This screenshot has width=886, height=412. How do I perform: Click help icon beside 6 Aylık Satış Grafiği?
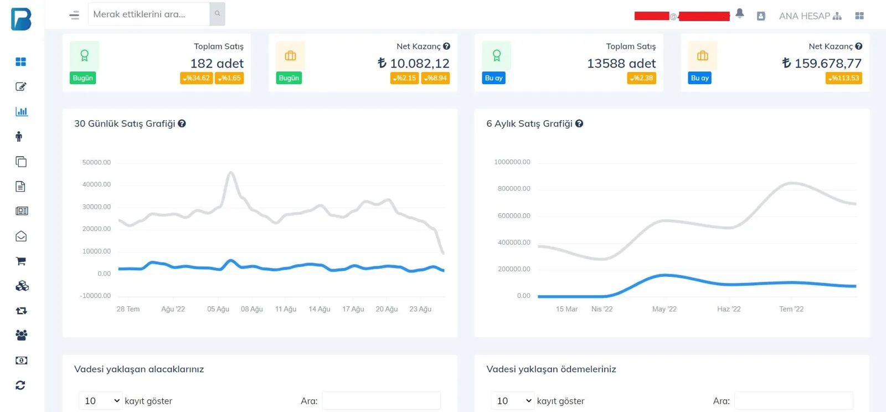(x=579, y=123)
